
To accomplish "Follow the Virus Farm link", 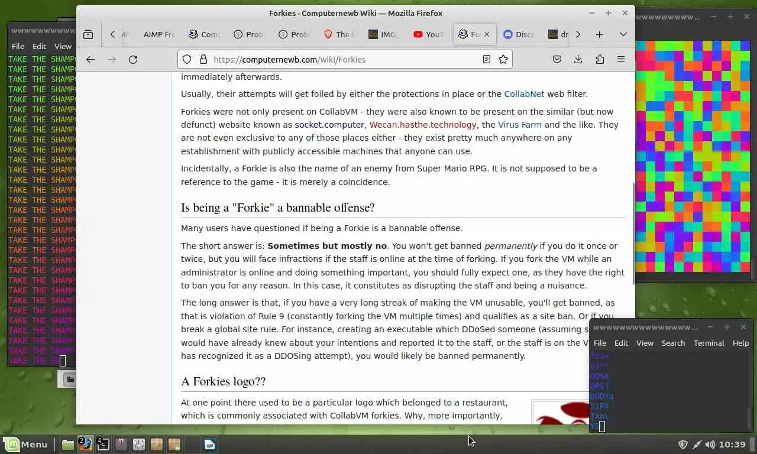I will 520,125.
